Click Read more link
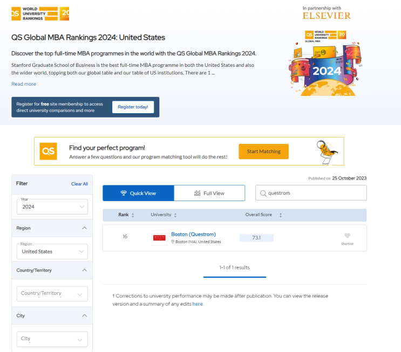 pyautogui.click(x=24, y=84)
